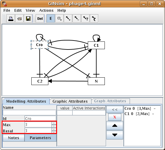Increase the Max value with up stepper

[x=54, y=123]
